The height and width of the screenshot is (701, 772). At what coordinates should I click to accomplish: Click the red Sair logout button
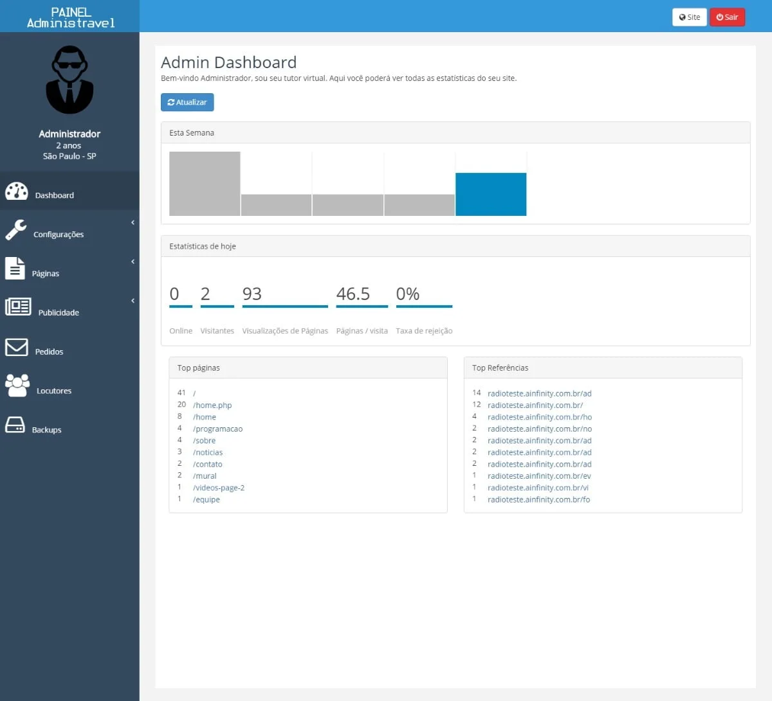coord(727,17)
